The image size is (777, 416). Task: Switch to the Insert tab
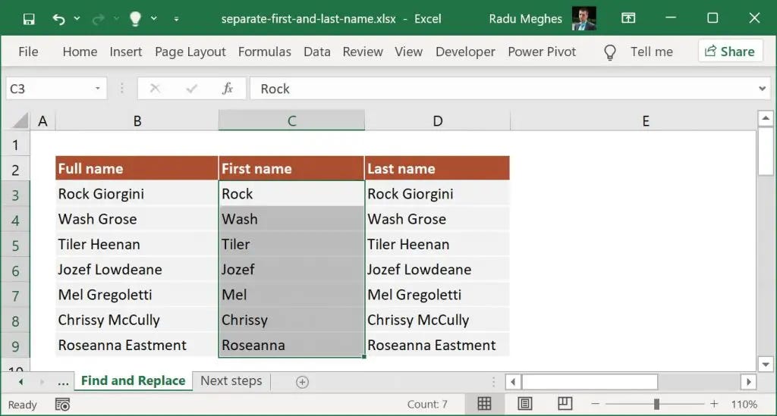(x=125, y=52)
